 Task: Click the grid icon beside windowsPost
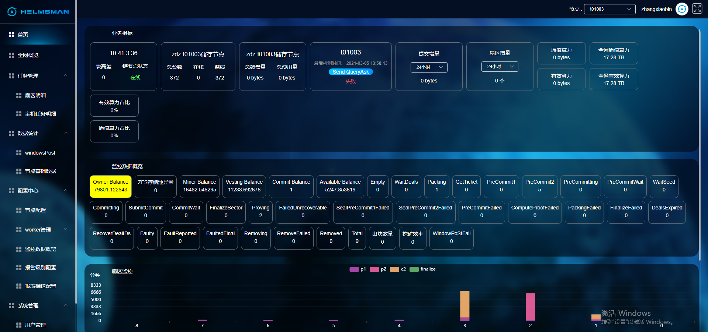(19, 153)
